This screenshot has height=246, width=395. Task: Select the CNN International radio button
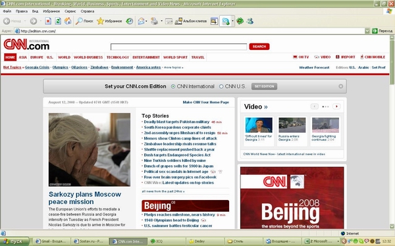(x=173, y=86)
